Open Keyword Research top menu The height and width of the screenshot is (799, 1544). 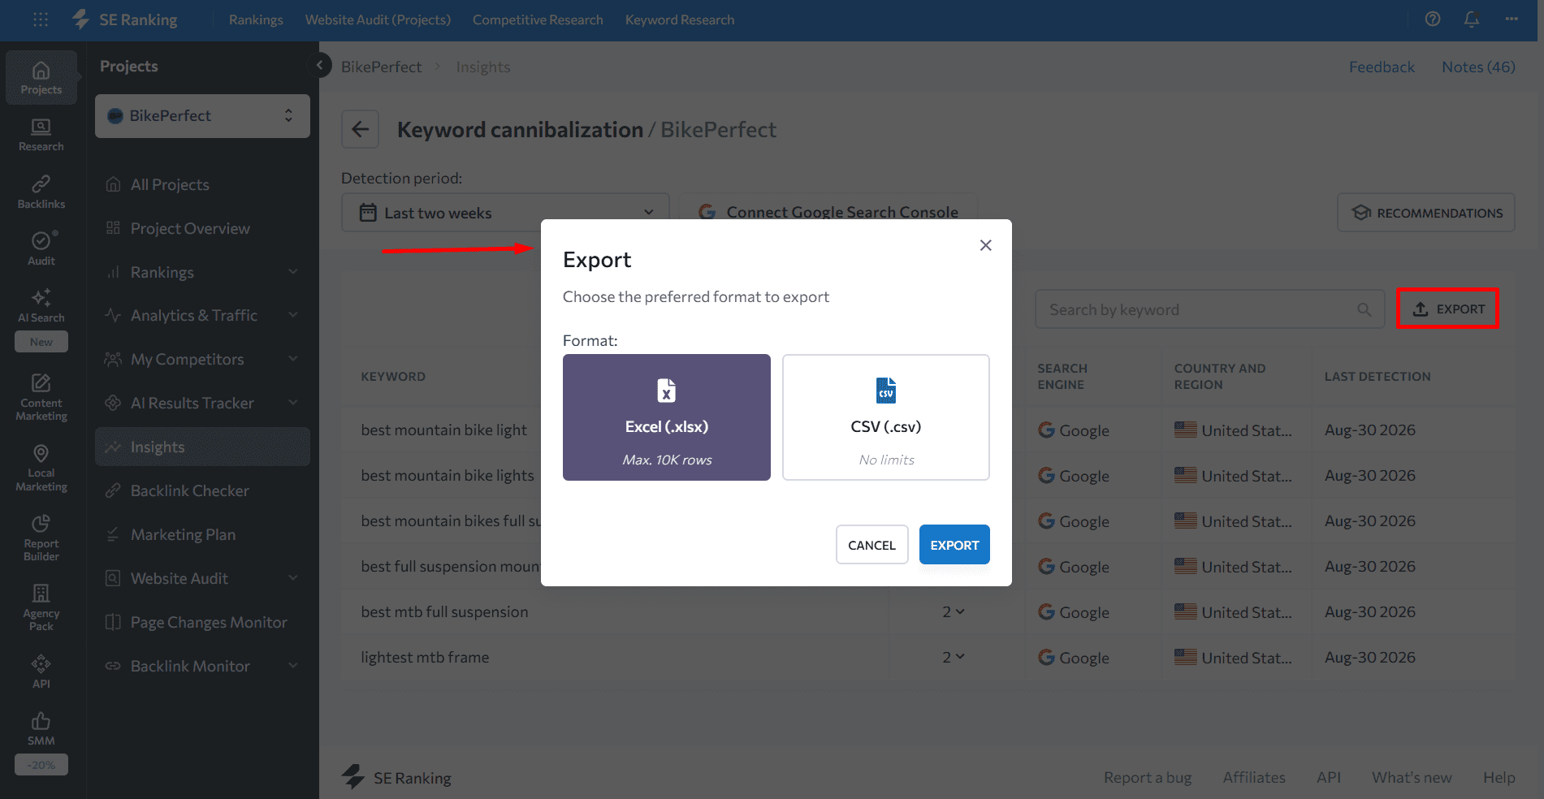(680, 19)
